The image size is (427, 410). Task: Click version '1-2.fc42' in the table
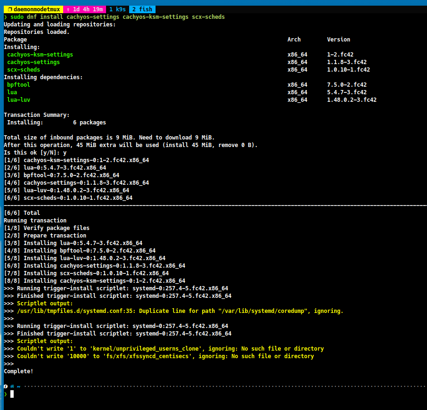[x=340, y=55]
